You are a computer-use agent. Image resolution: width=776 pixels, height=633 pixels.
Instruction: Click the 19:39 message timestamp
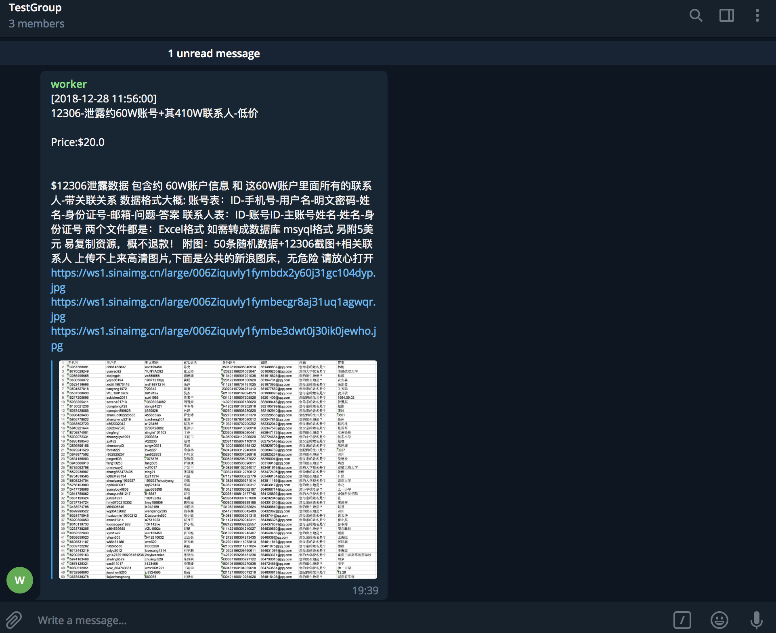tap(365, 590)
